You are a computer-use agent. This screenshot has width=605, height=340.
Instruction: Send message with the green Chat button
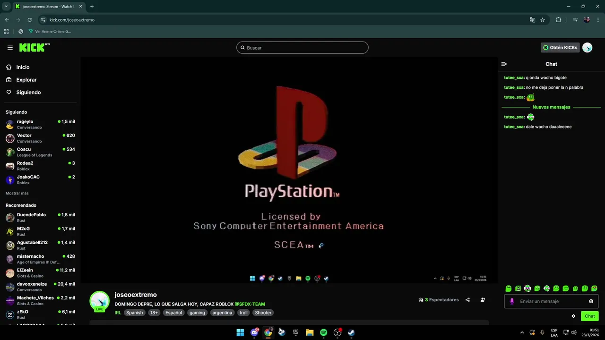(x=590, y=316)
